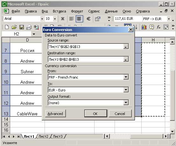Open the Данные menu
The width and height of the screenshot is (176, 146).
111,11
